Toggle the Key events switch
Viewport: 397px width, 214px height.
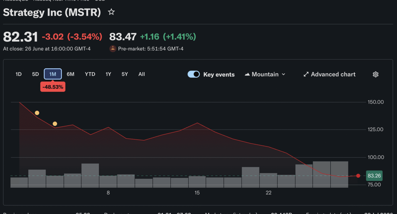coord(194,74)
